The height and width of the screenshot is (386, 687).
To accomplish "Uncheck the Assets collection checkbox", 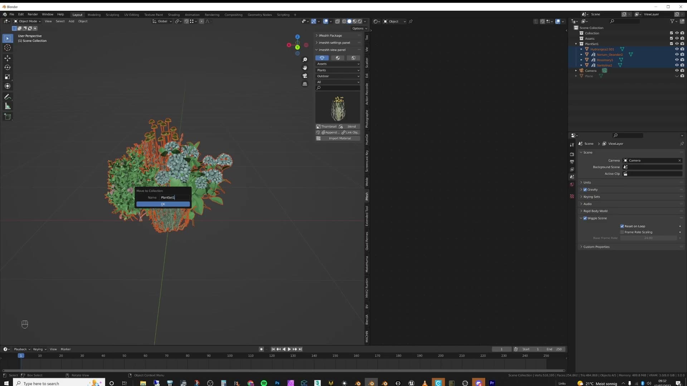I will point(671,39).
